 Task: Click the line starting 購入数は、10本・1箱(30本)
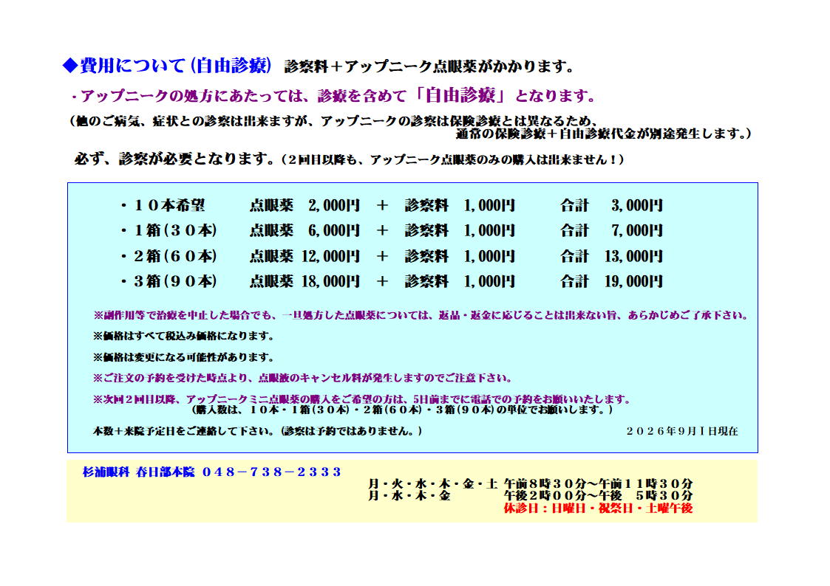401,410
